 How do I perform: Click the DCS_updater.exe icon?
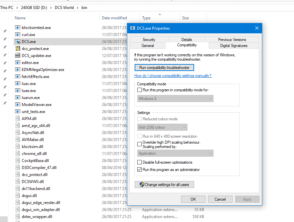click(x=18, y=56)
